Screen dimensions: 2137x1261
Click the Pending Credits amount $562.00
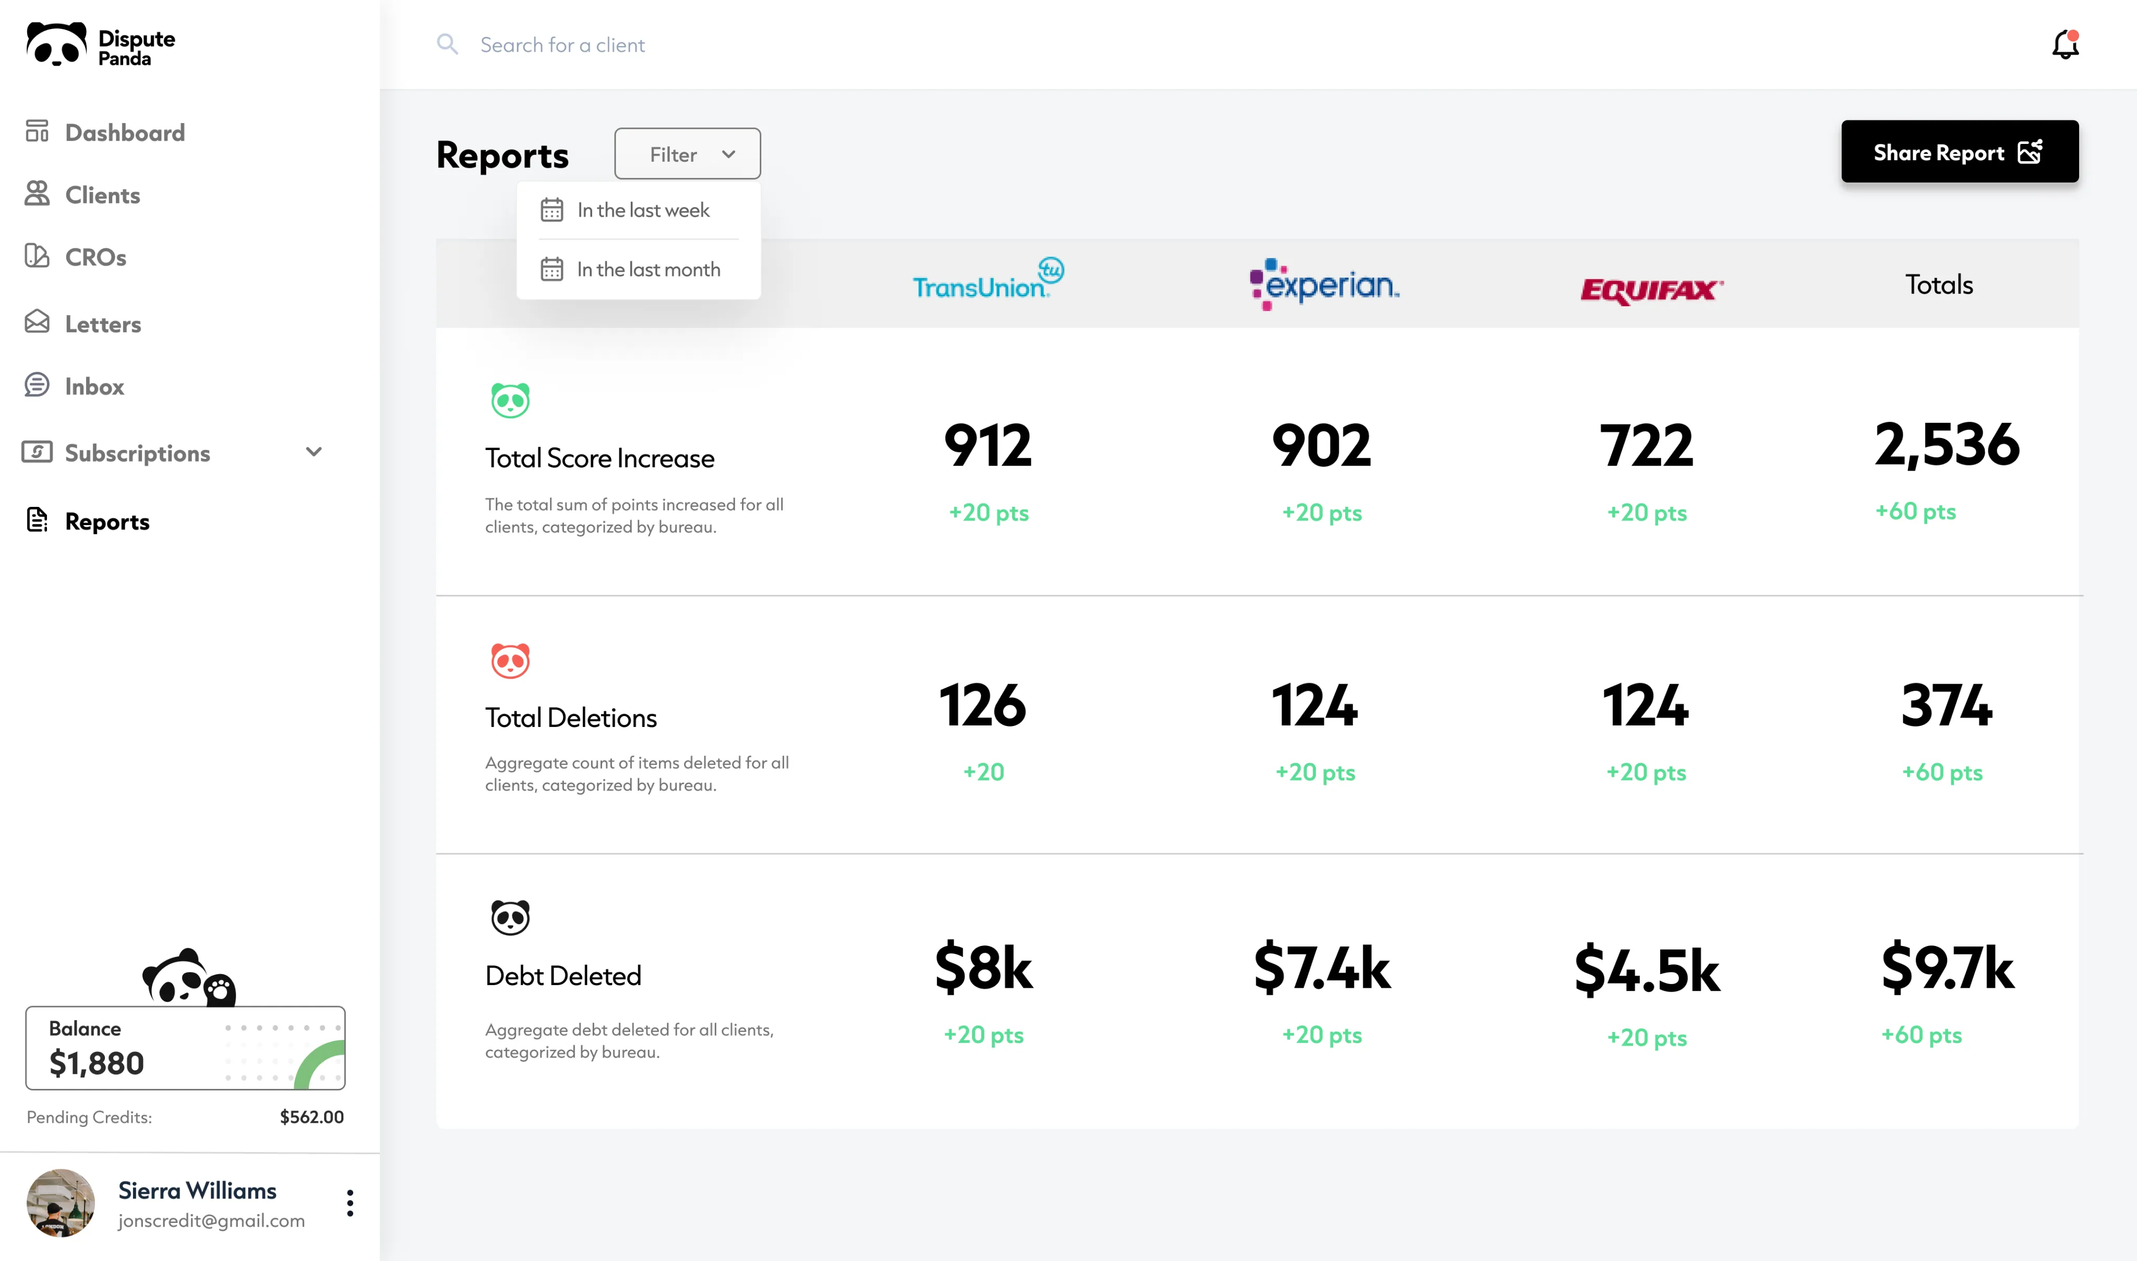(x=312, y=1117)
